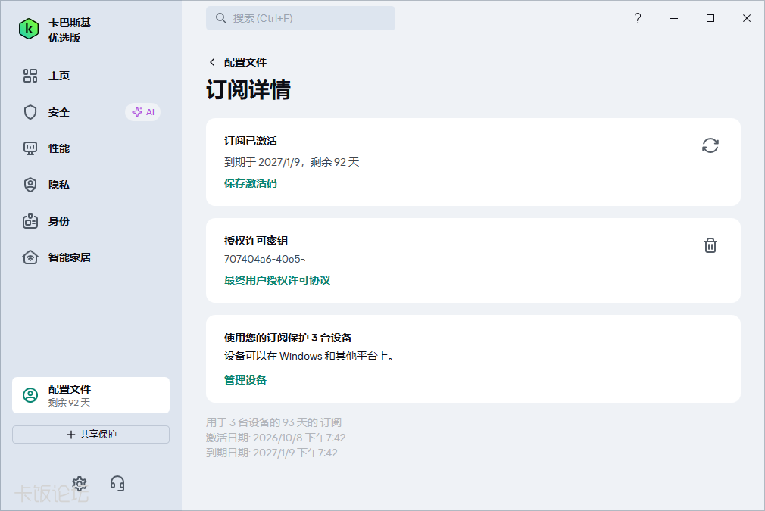Click the 共享保护 share protection button

pyautogui.click(x=91, y=435)
